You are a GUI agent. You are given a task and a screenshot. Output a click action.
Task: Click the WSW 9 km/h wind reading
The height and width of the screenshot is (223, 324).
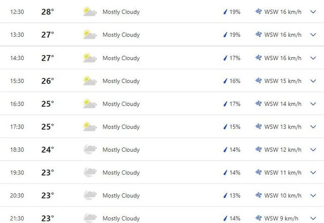[282, 218]
